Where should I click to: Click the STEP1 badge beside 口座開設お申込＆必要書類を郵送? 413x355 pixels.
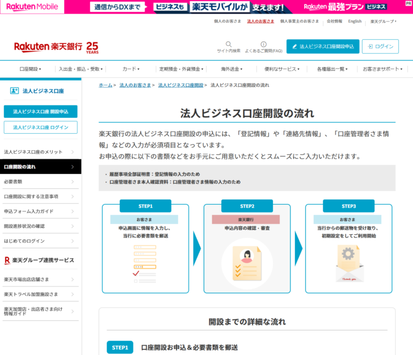pos(120,348)
